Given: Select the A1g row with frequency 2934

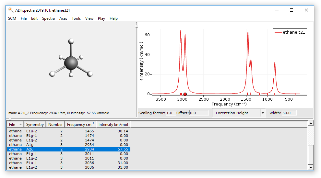Looking at the screenshot, I should [x=69, y=144].
